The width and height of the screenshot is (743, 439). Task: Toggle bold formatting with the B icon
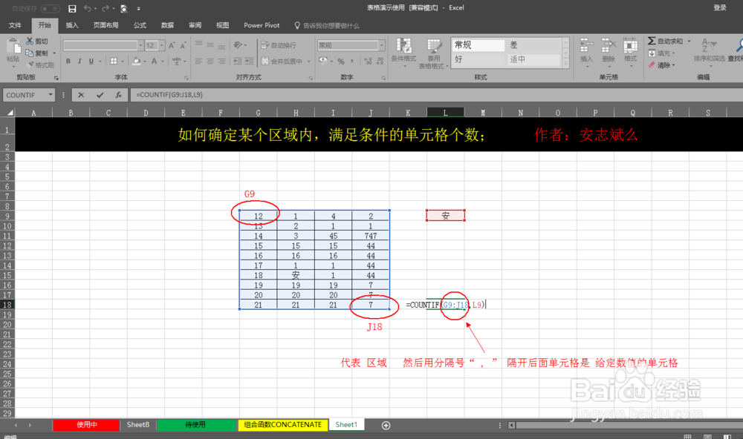point(68,61)
